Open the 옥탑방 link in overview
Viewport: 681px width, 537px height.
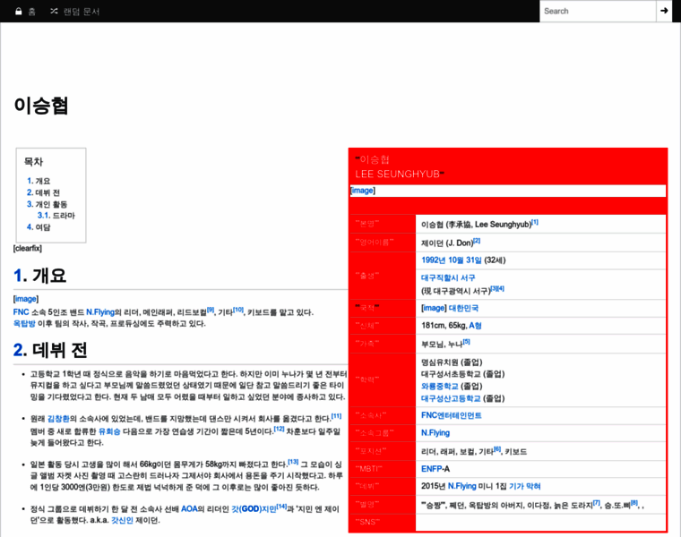tap(24, 324)
